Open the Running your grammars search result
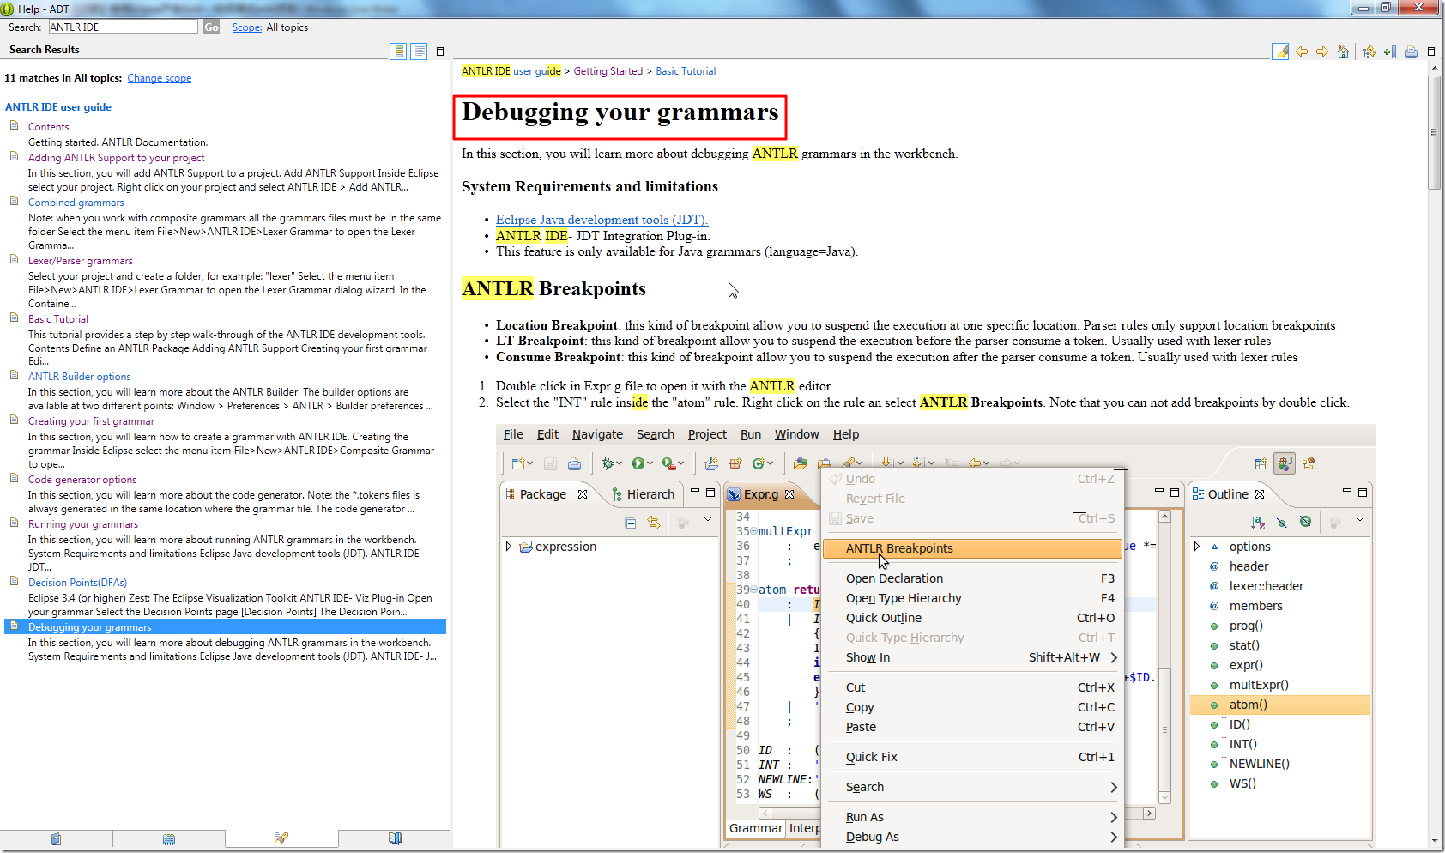This screenshot has width=1445, height=853. 83,524
